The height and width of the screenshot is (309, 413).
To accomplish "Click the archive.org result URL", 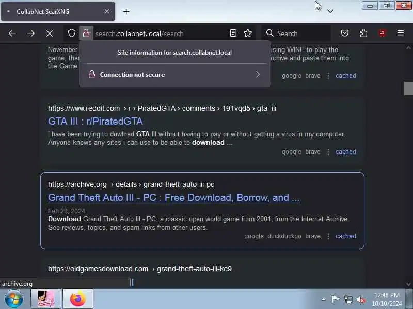I will [x=131, y=184].
